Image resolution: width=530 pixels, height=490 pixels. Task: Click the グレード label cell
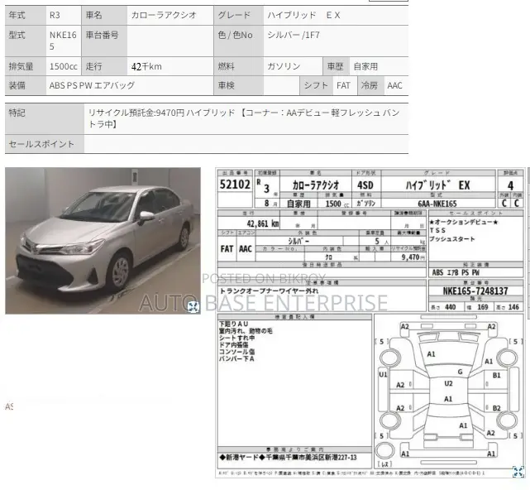(x=239, y=15)
